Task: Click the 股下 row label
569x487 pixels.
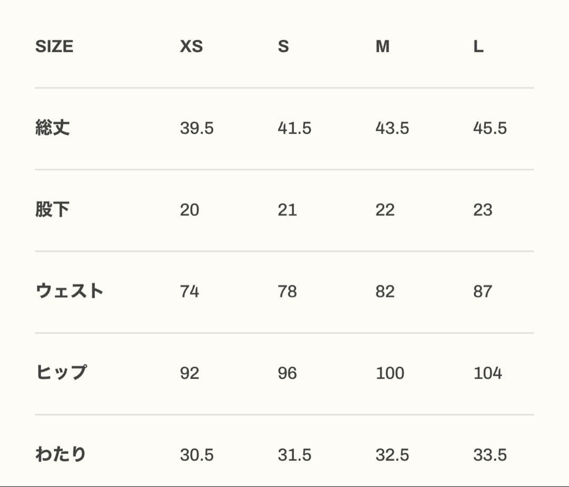Action: tap(53, 210)
